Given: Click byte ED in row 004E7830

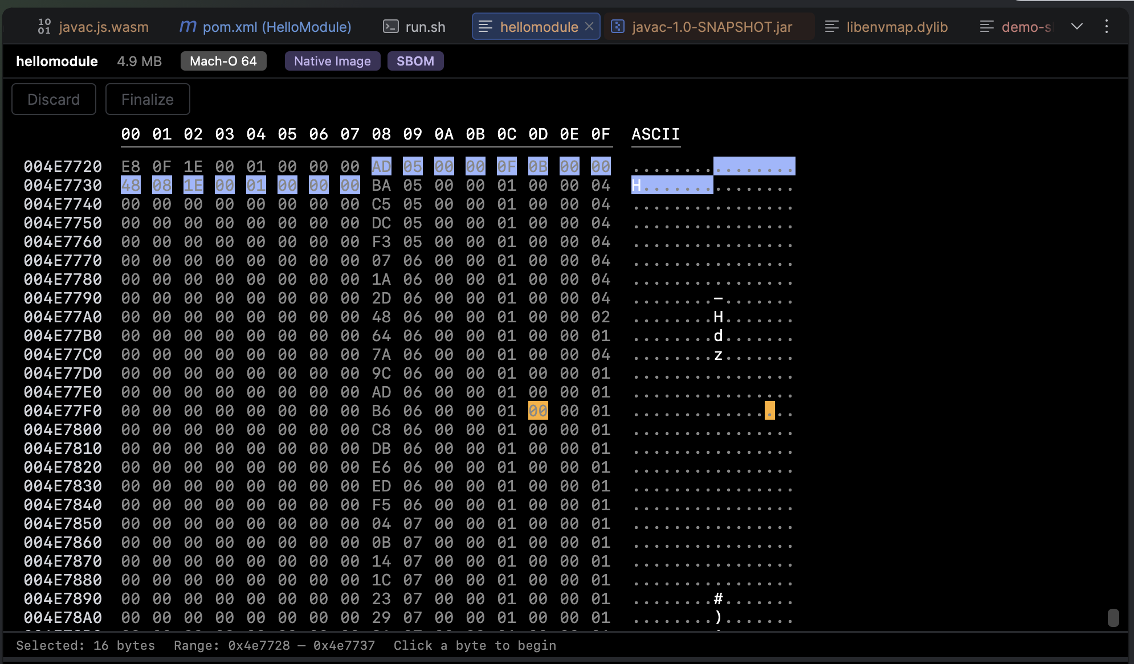Looking at the screenshot, I should 381,486.
